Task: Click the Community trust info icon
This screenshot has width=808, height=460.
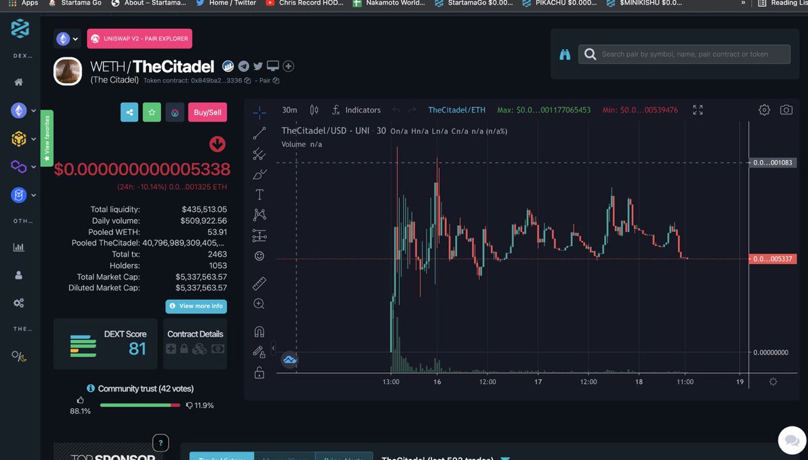Action: point(91,389)
